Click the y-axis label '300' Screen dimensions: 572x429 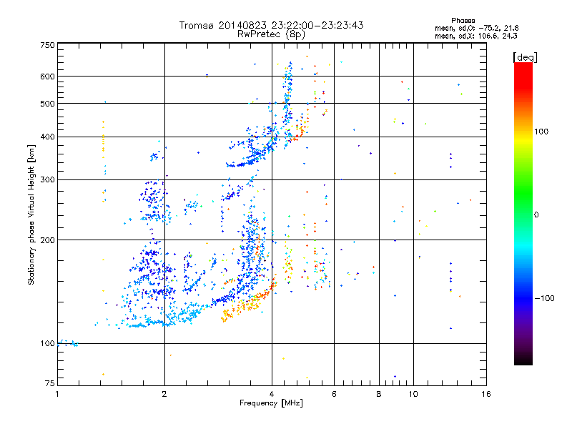tap(47, 180)
